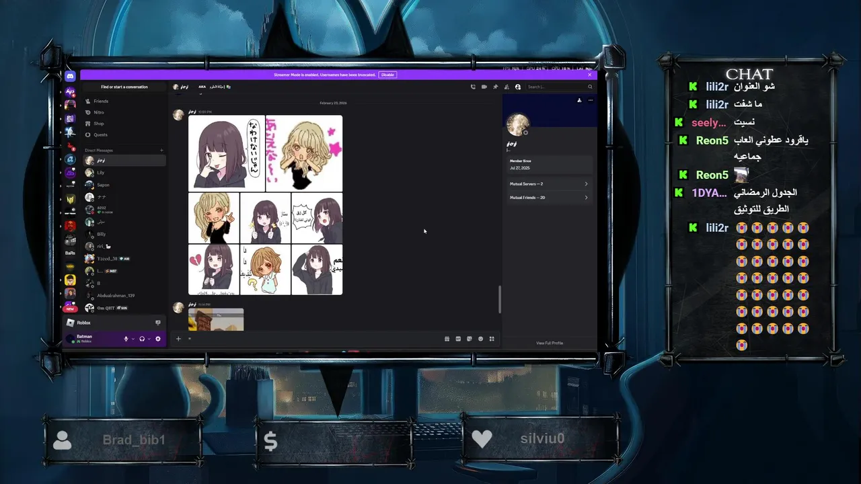Toggle headphone deafen
This screenshot has height=484, width=861.
coord(142,339)
